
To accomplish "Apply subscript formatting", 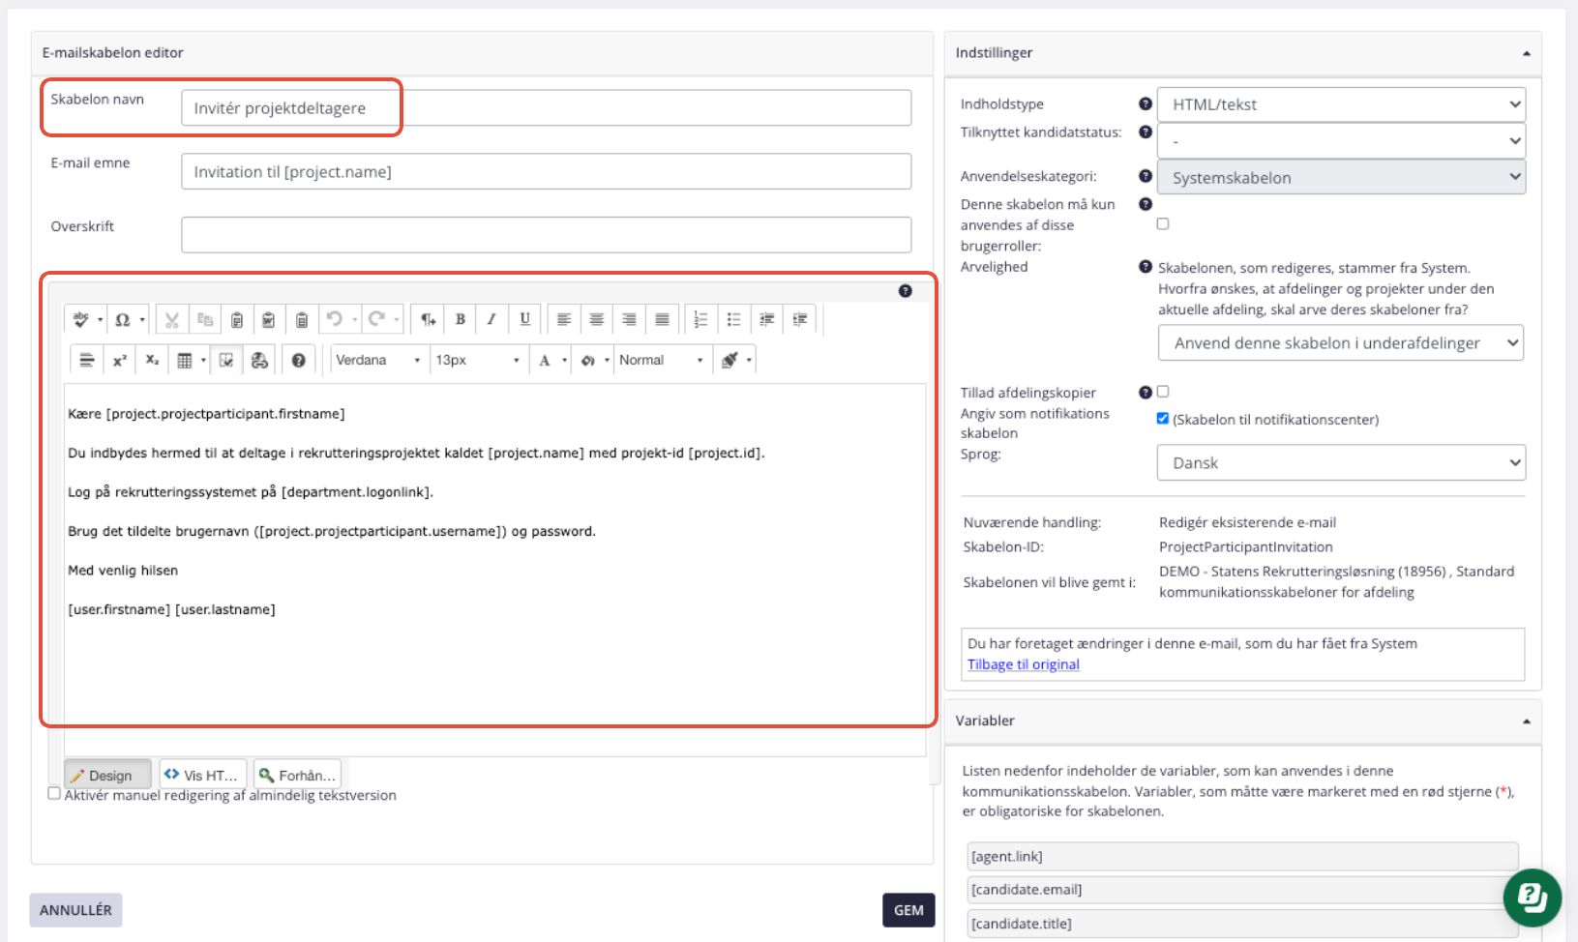I will coord(152,360).
